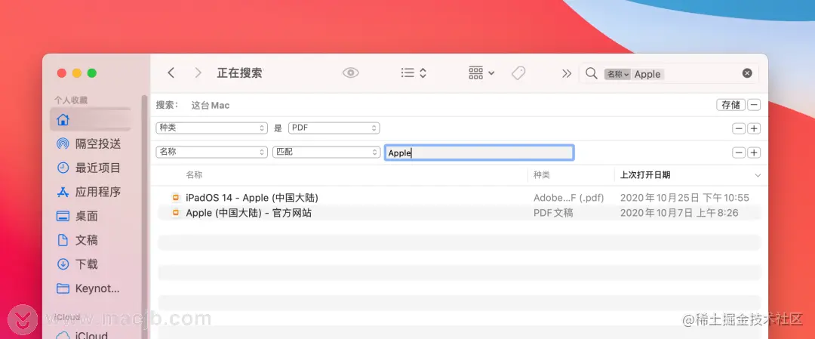815x339 pixels.
Task: Open the list view switcher
Action: 414,73
